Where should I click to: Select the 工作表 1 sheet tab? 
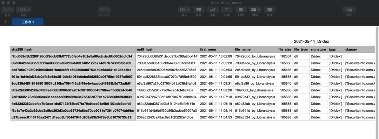(x=28, y=22)
